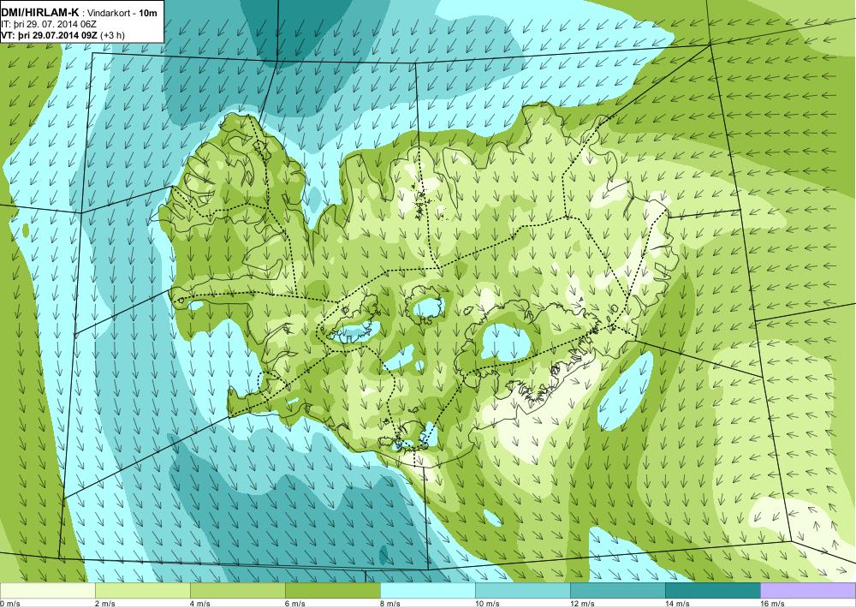The width and height of the screenshot is (856, 608).
Task: Click the "6 m/s" legend label
Action: pos(294,604)
